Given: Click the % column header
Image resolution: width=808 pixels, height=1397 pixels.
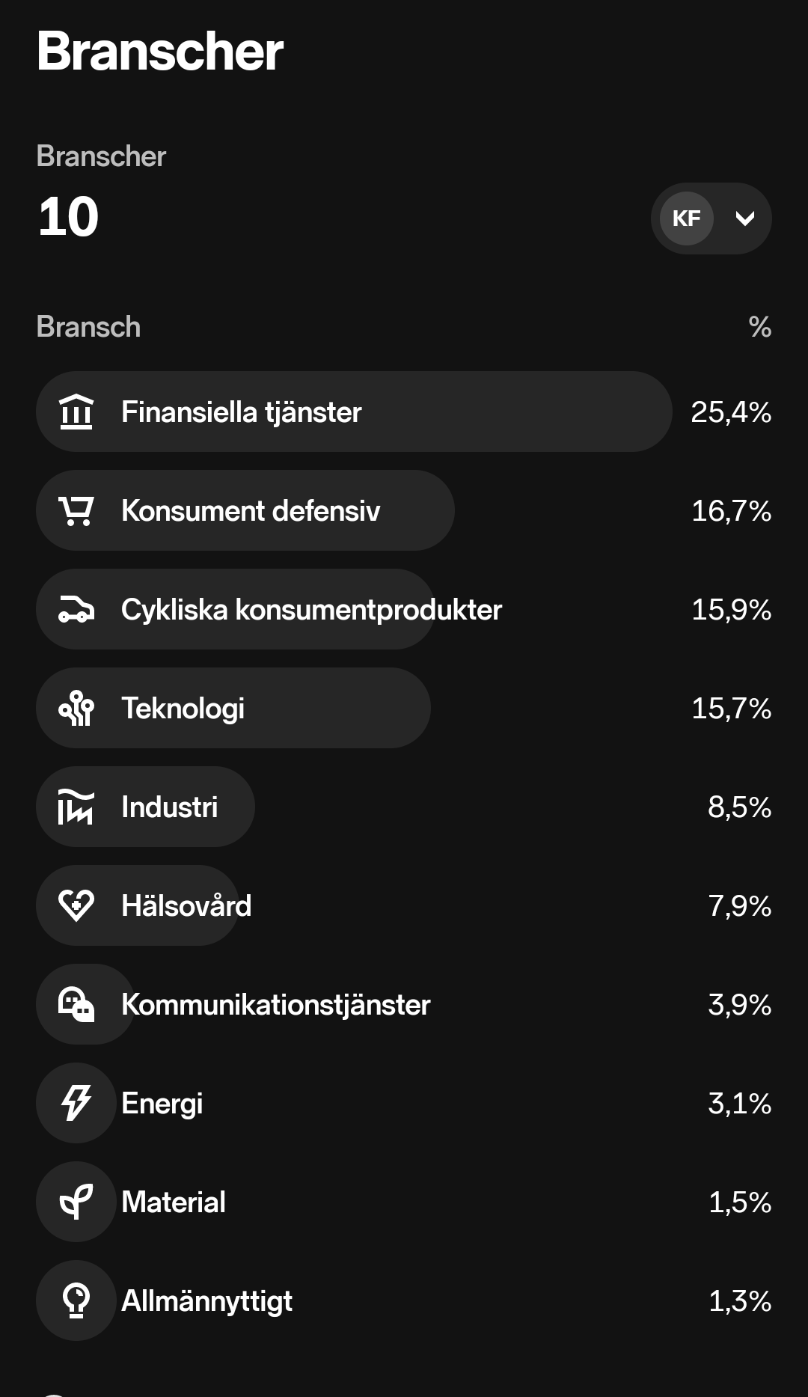Looking at the screenshot, I should (759, 327).
